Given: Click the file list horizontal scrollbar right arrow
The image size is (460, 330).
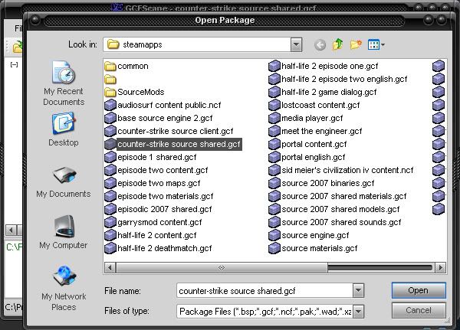Looking at the screenshot, I should click(x=440, y=267).
